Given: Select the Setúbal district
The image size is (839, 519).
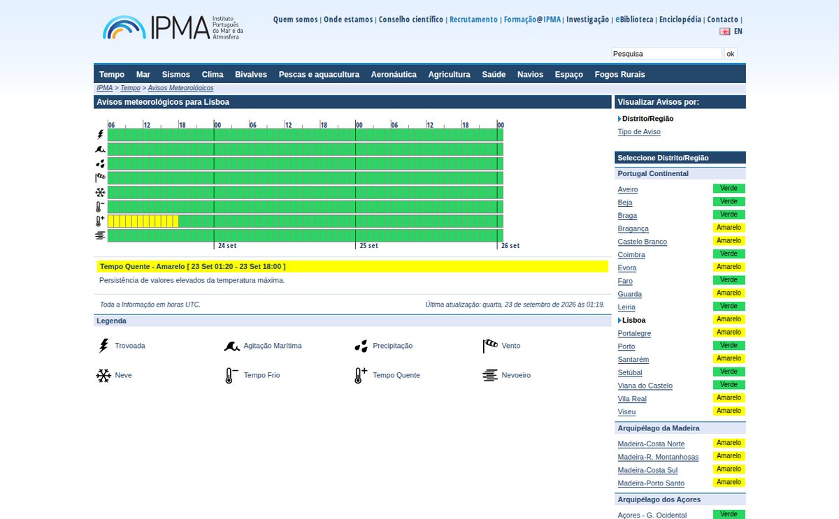Looking at the screenshot, I should click(x=630, y=372).
